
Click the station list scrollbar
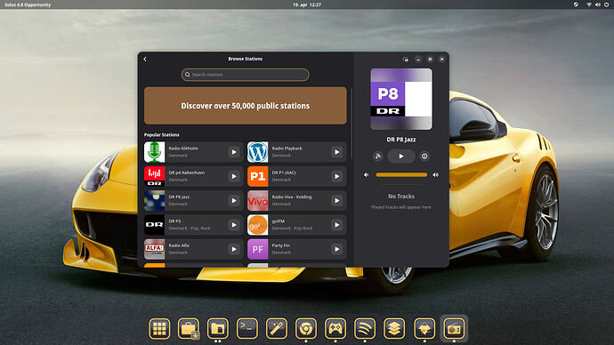(x=351, y=124)
